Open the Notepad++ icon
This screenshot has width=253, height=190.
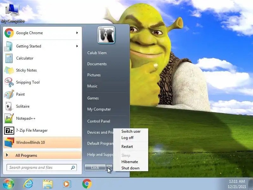point(9,118)
